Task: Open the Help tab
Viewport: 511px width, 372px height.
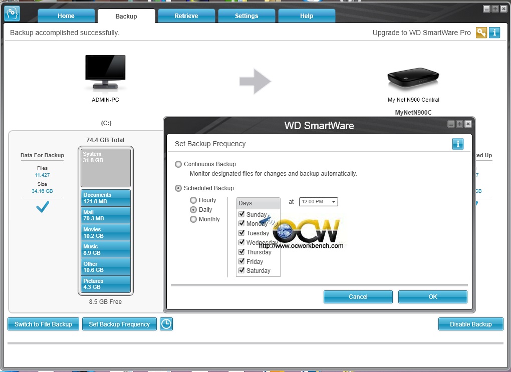Action: pos(307,16)
